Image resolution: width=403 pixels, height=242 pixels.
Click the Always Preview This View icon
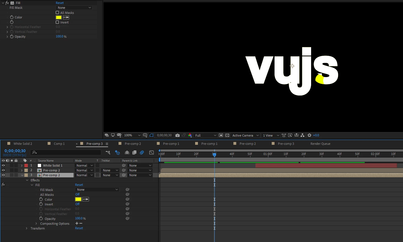click(x=107, y=135)
